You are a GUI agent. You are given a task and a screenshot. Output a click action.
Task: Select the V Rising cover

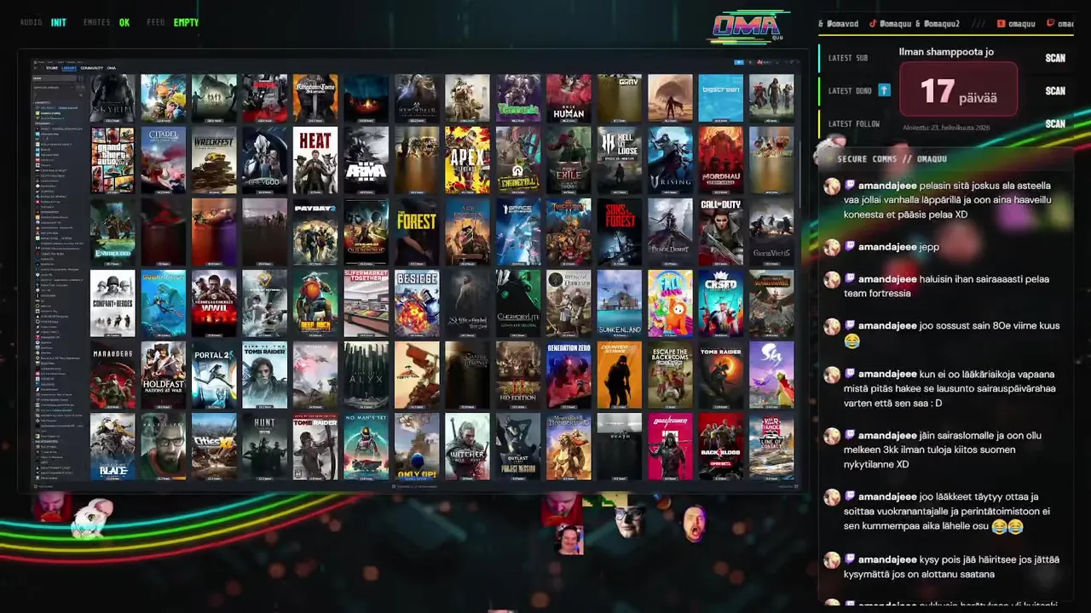point(670,160)
